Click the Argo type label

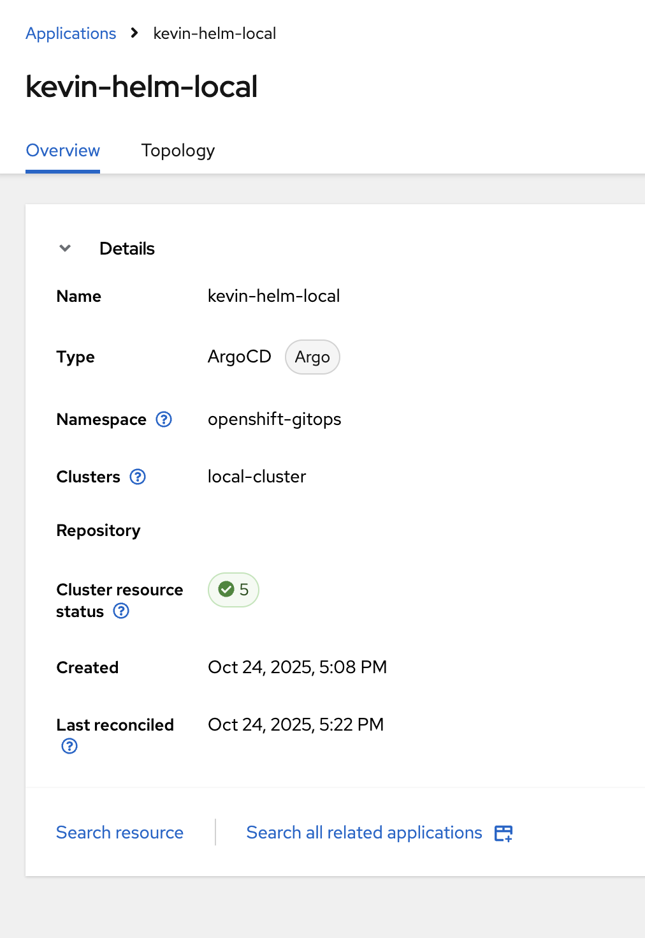[312, 357]
